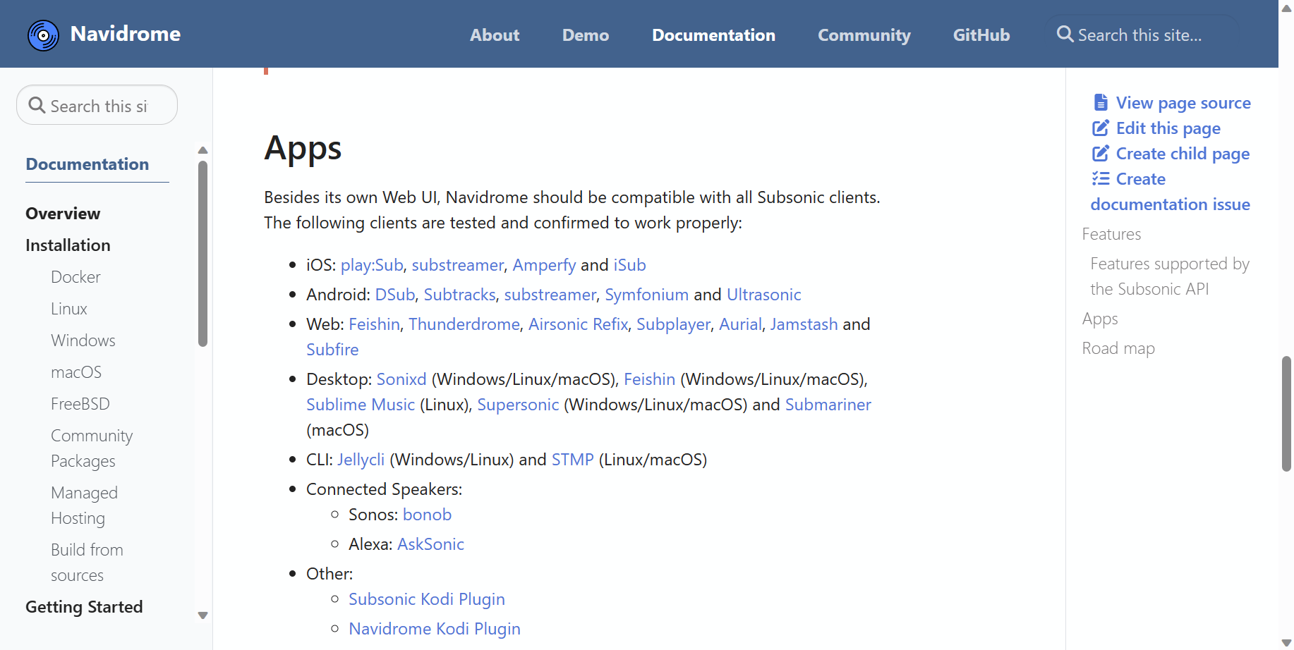Open the play:Sub iOS client link

tap(372, 265)
